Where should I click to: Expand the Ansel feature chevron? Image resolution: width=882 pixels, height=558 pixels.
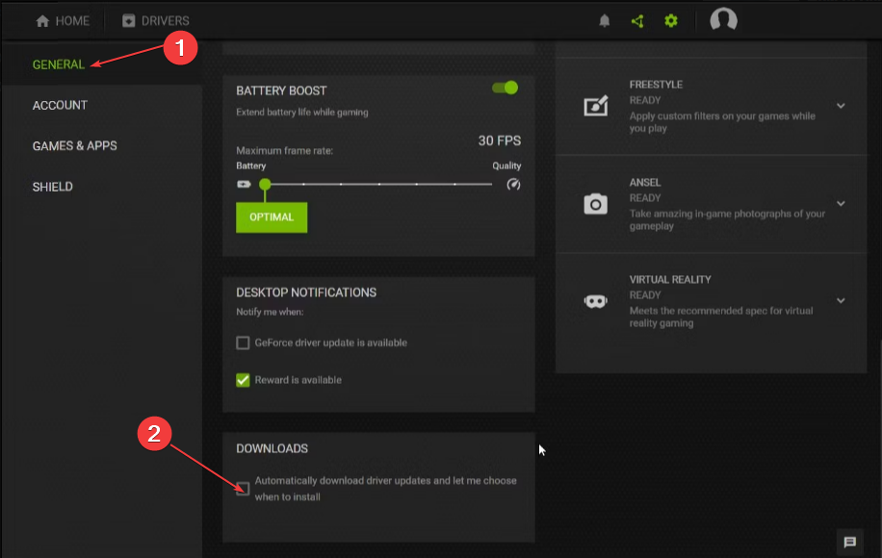[841, 203]
